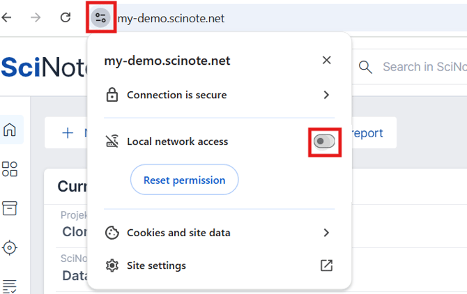Click the SciNote logo

tap(42, 67)
